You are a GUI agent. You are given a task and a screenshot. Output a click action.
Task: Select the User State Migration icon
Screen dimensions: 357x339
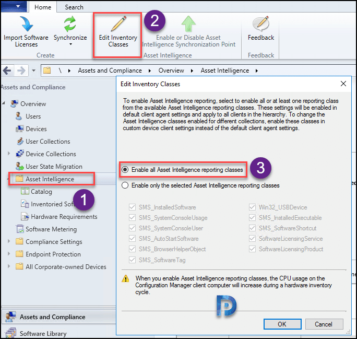point(20,166)
